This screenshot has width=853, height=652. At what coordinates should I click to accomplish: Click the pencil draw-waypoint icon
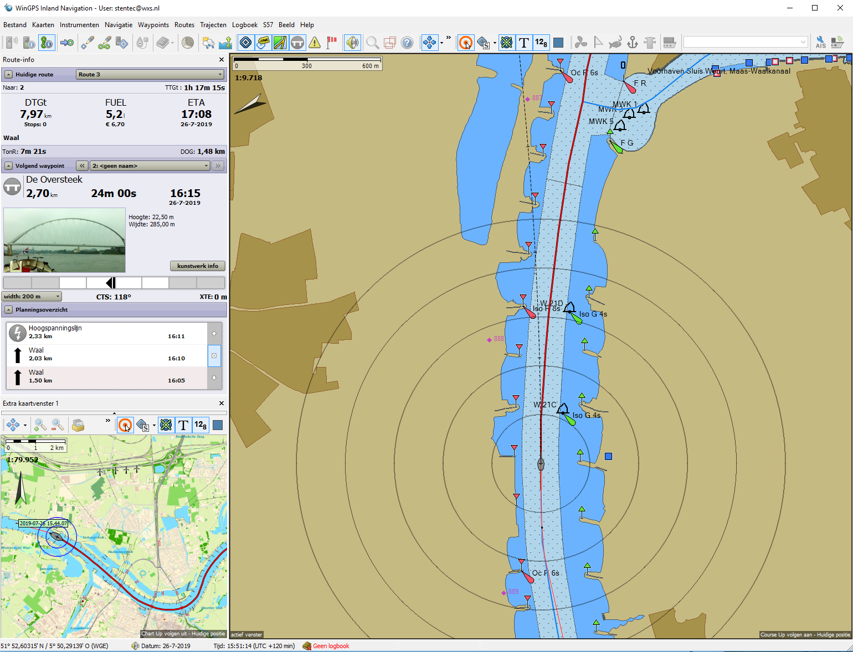click(87, 43)
